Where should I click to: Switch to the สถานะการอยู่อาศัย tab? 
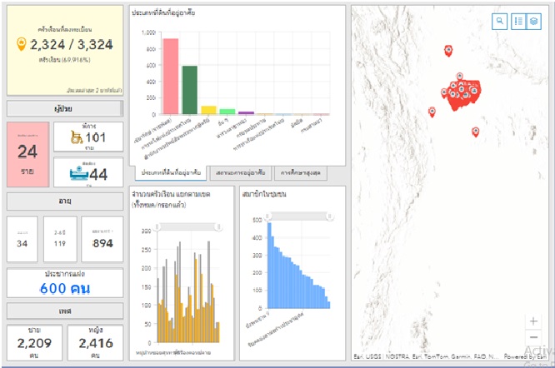tap(240, 172)
